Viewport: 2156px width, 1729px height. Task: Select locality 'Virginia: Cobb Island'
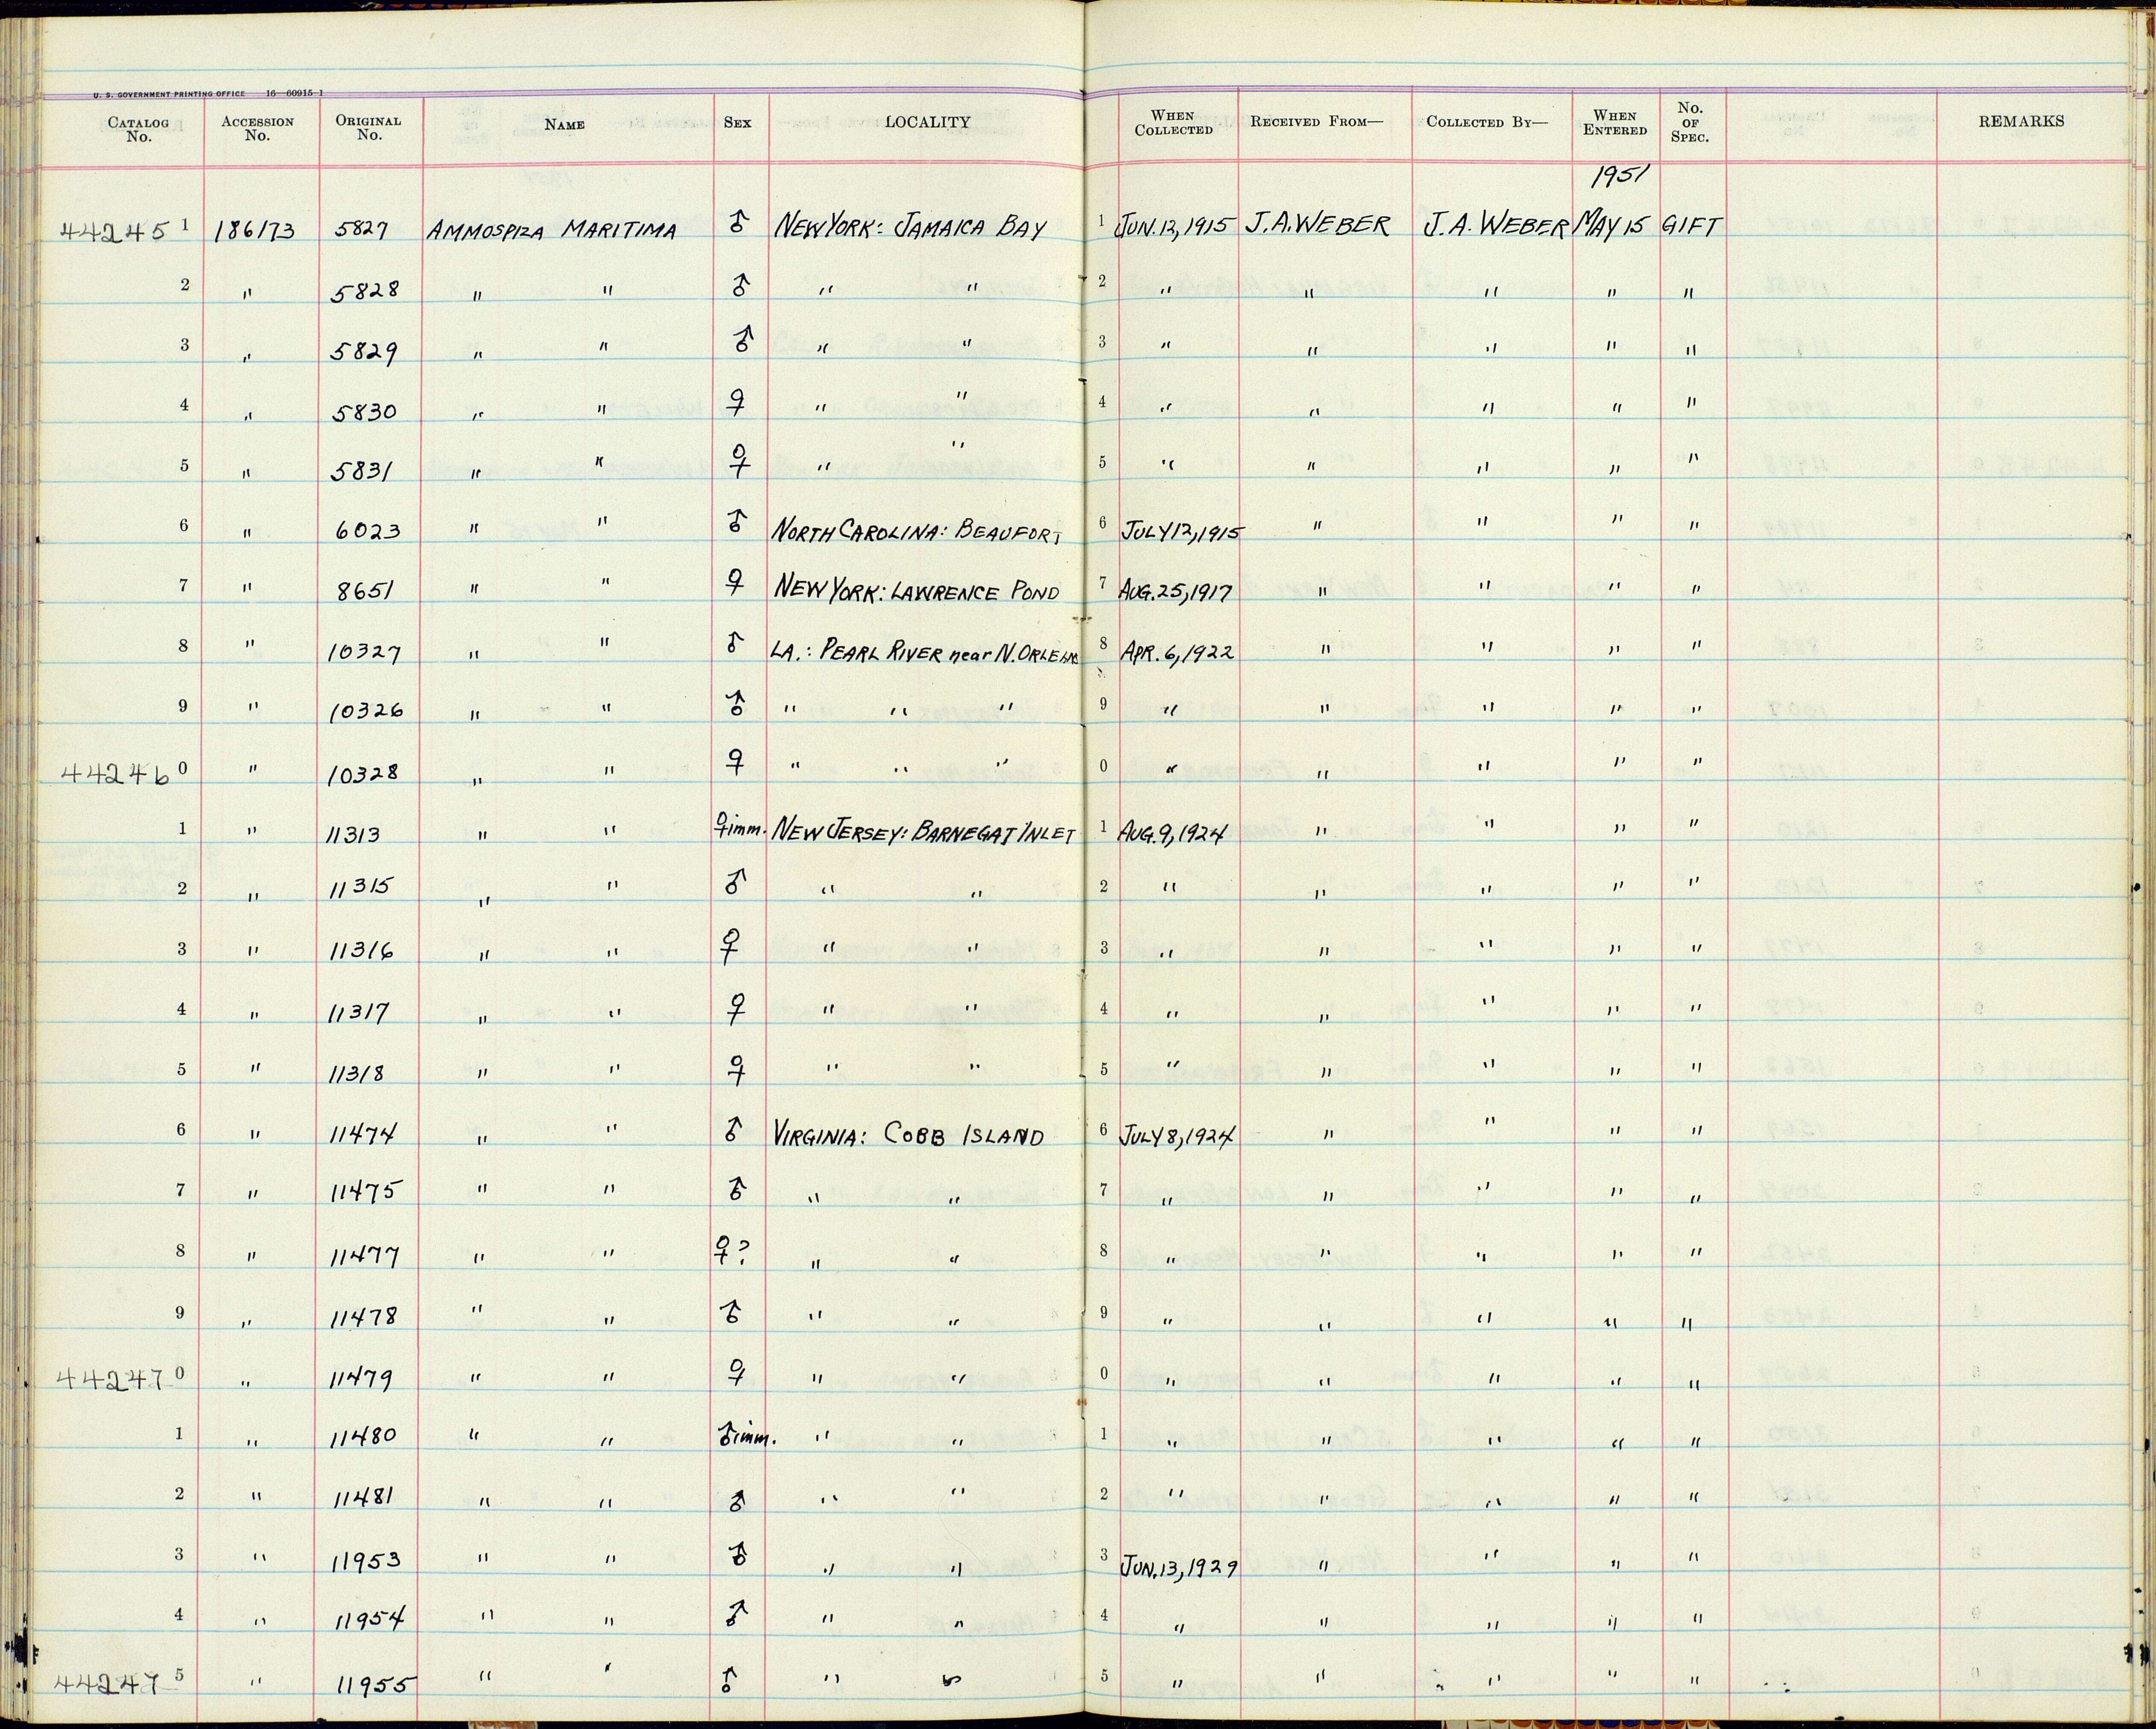(908, 1137)
